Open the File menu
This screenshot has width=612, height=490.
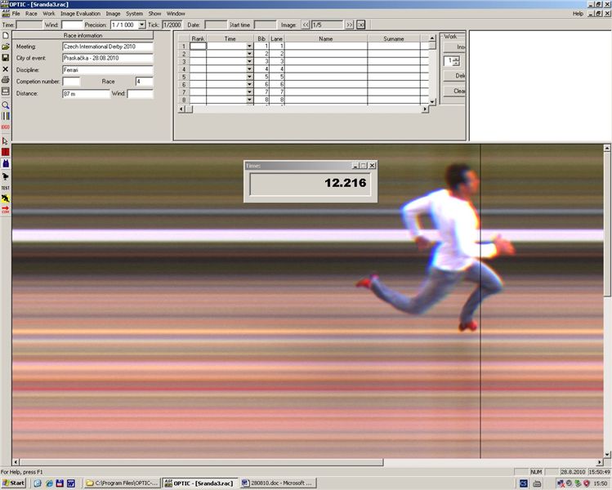point(16,13)
